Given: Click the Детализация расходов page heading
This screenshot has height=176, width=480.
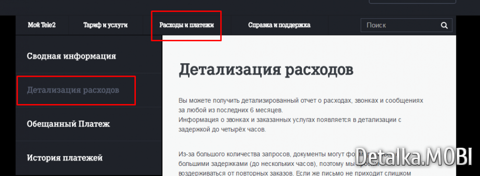Looking at the screenshot, I should (266, 70).
